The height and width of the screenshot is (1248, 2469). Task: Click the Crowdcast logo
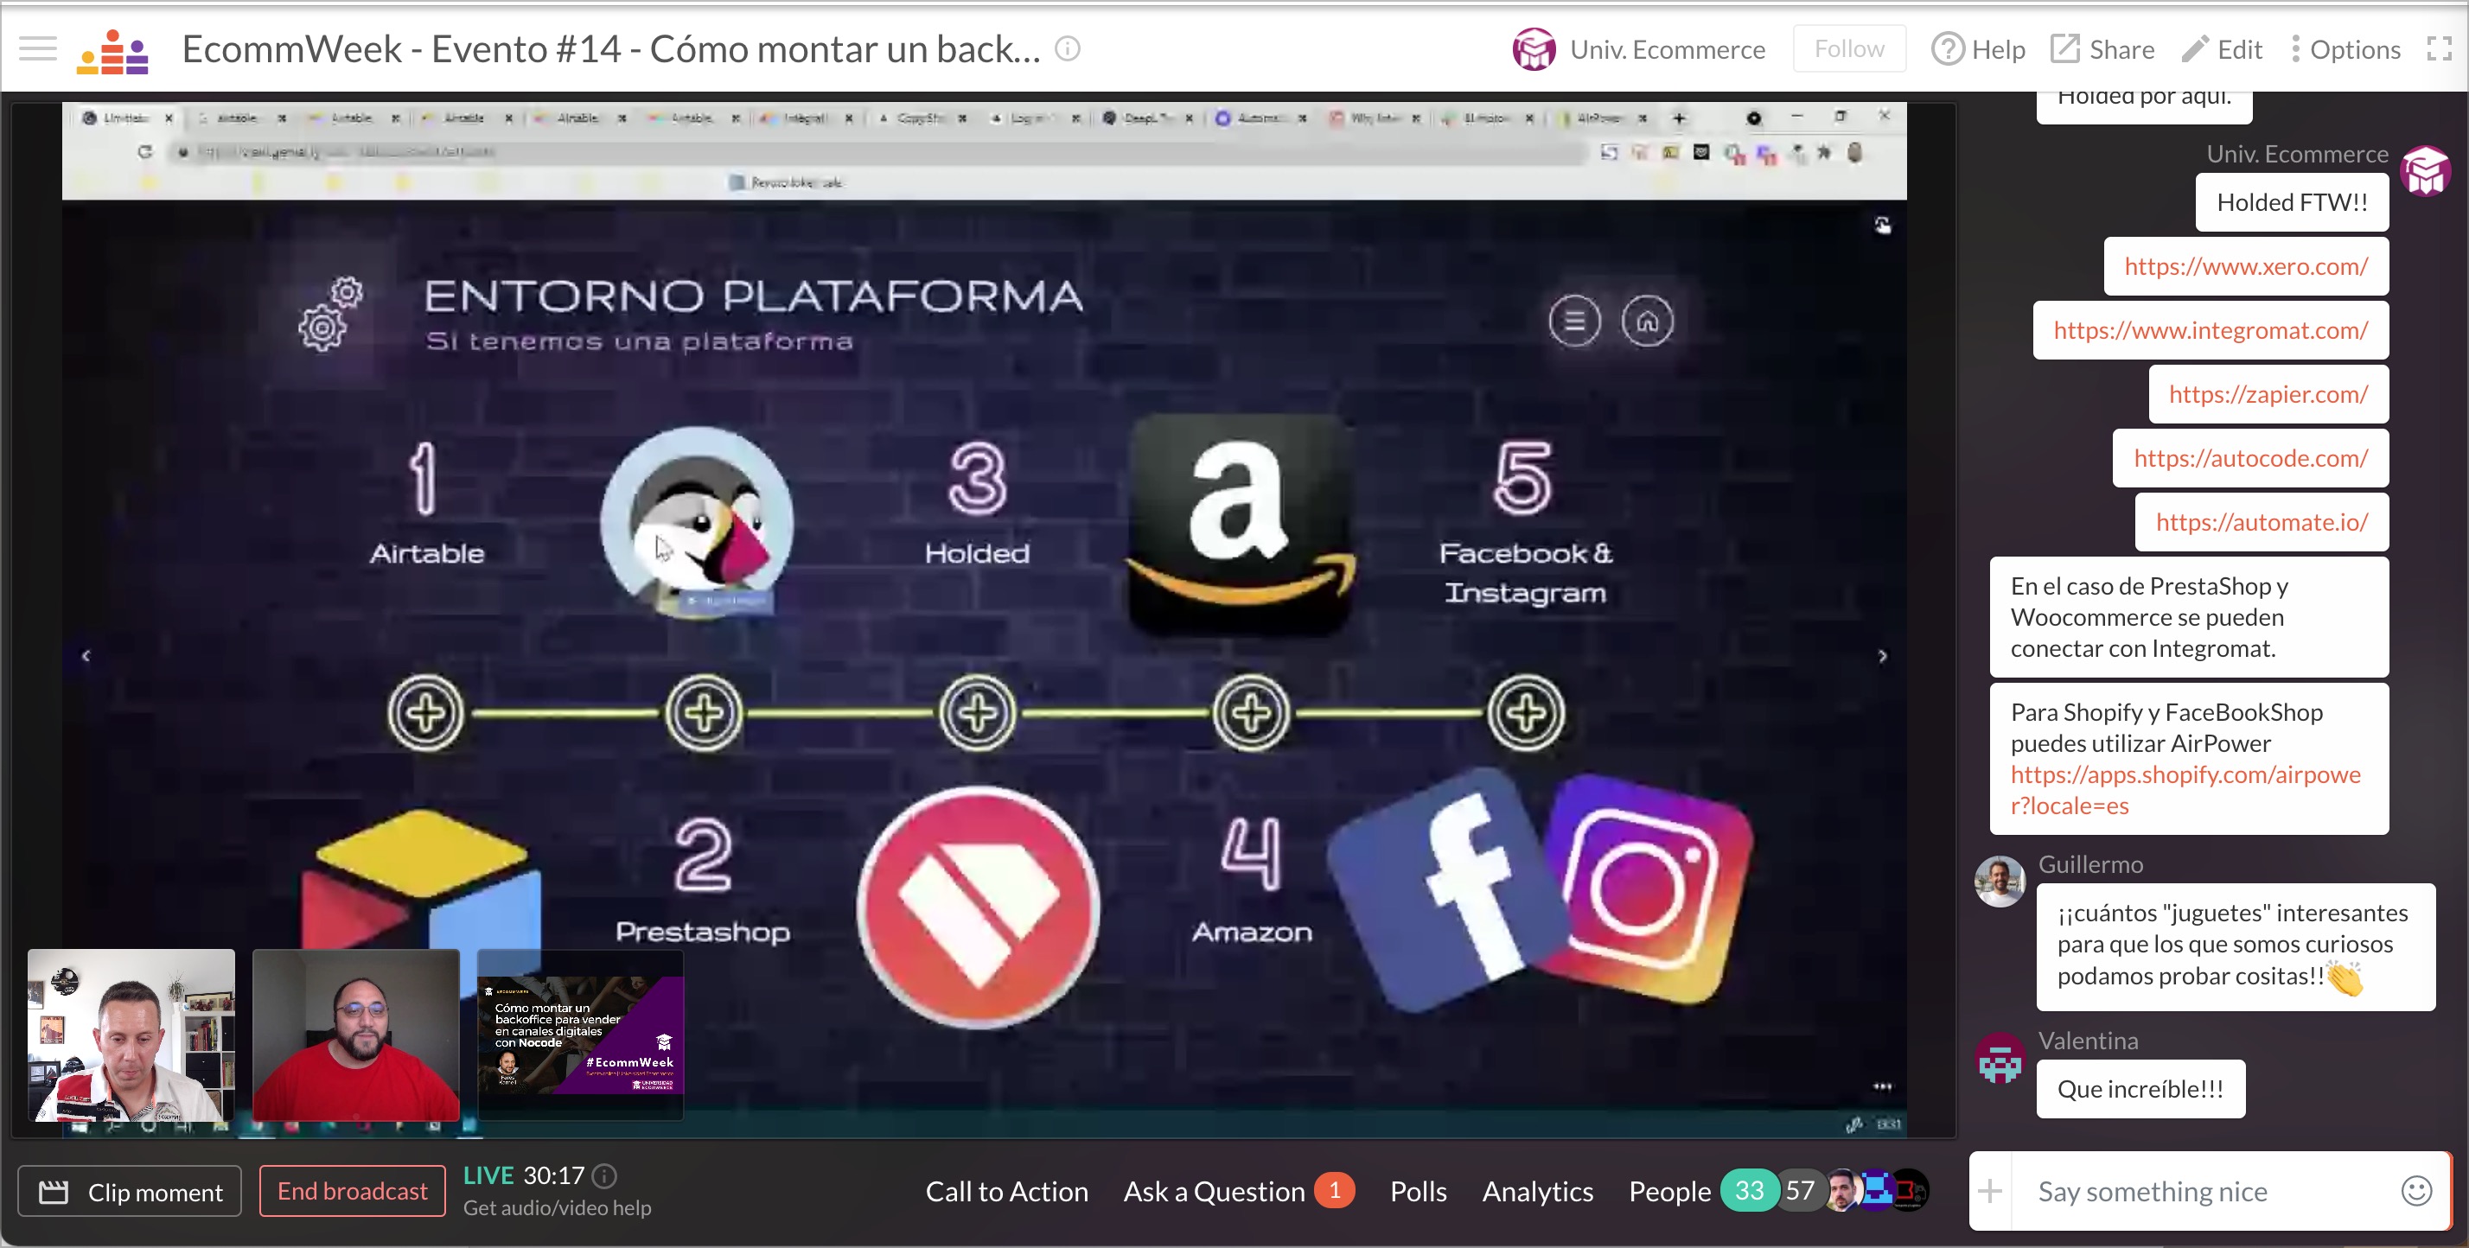click(113, 50)
